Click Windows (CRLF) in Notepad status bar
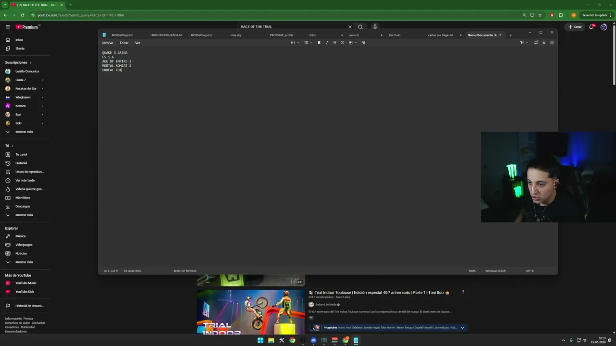Image resolution: width=616 pixels, height=346 pixels. [496, 271]
